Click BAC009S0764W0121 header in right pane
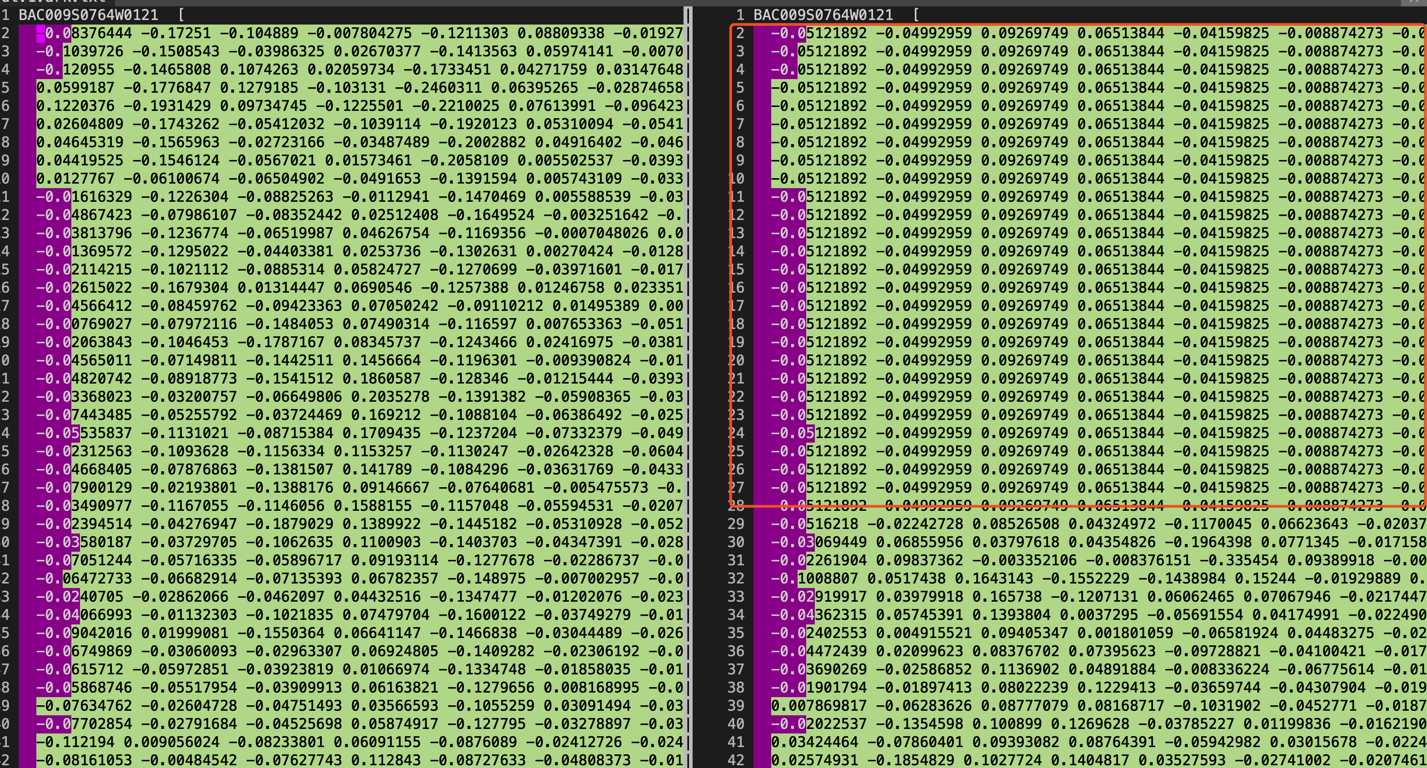The image size is (1427, 768). tap(823, 15)
